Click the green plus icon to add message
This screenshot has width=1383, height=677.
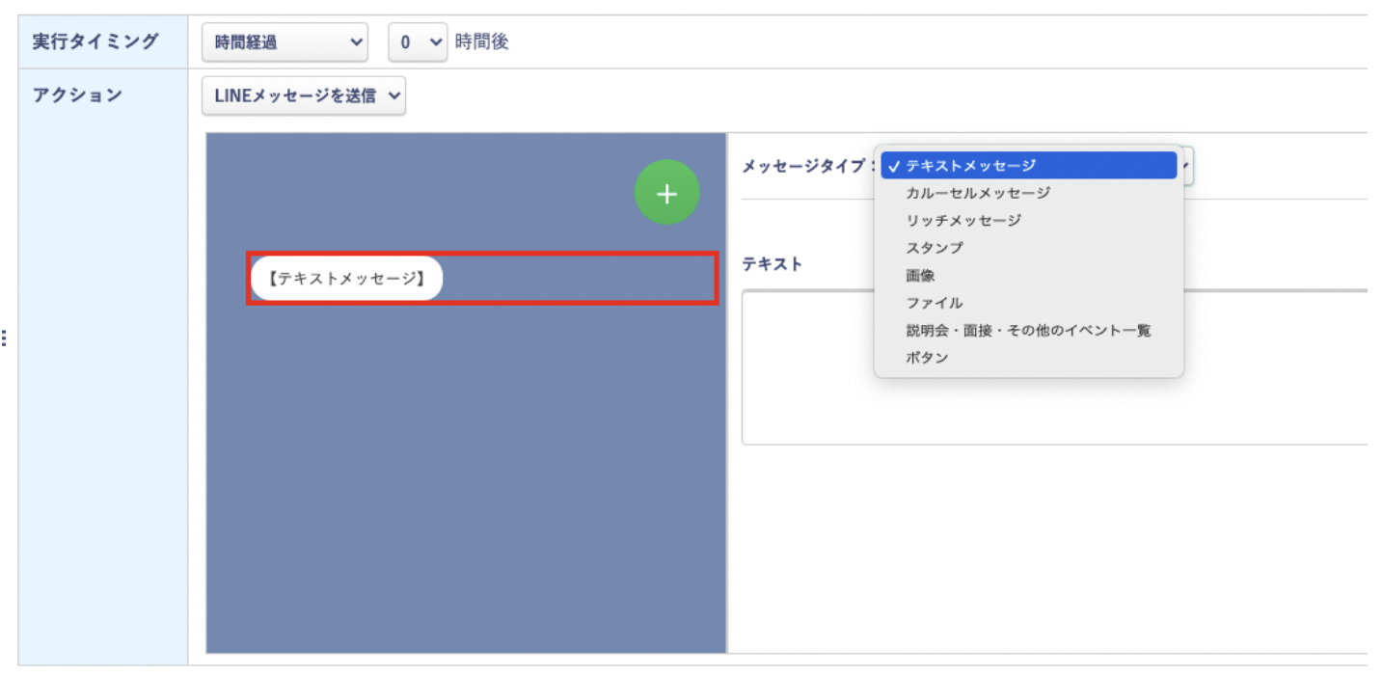(666, 192)
